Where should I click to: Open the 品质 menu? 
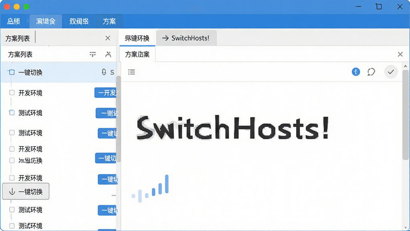(x=14, y=21)
